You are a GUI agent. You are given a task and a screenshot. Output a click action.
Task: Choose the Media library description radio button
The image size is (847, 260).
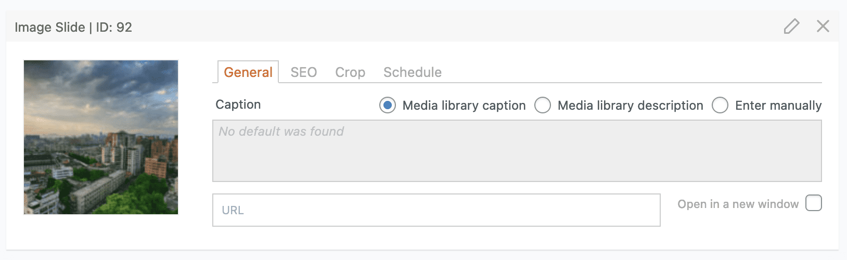543,106
